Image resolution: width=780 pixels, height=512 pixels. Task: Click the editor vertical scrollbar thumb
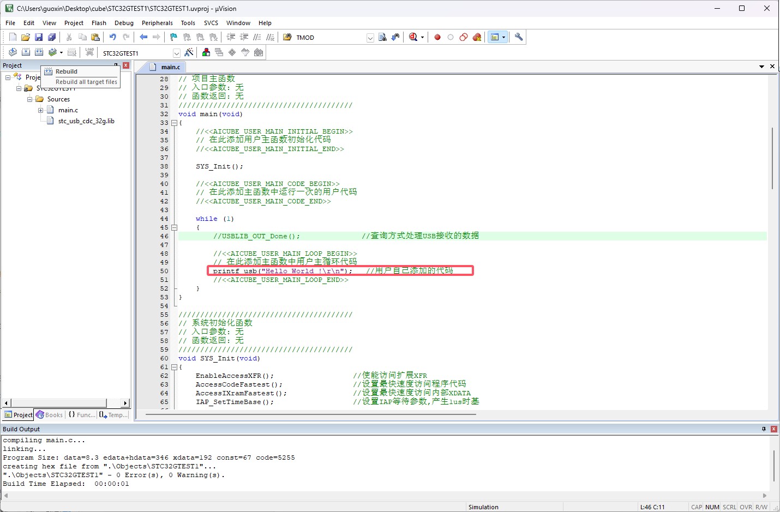click(772, 158)
